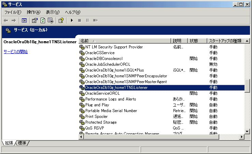
Task: Sort by the 名前 column header
Action: pos(125,41)
